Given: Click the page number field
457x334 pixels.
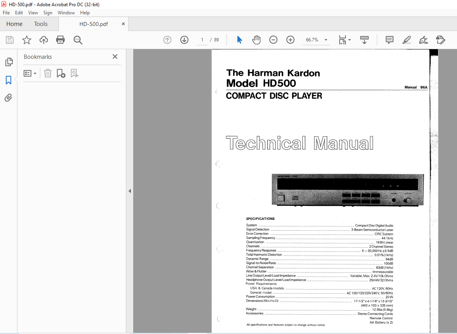Looking at the screenshot, I should [202, 40].
